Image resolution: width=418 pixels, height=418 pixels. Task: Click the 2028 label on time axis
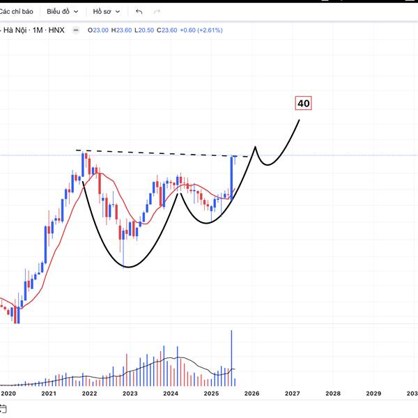coord(333,393)
